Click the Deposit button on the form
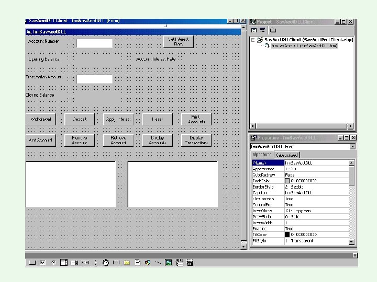 80,119
